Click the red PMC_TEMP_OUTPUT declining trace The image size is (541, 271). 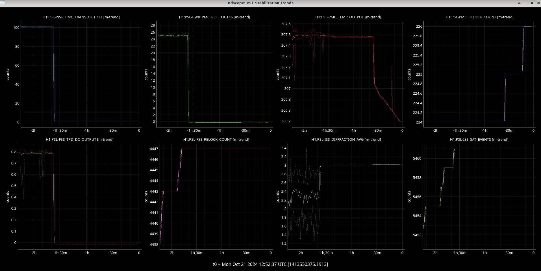(387, 103)
